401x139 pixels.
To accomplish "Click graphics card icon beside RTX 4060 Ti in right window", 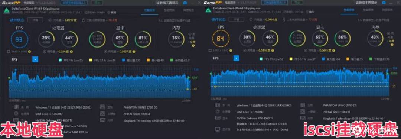I will 218,118.
